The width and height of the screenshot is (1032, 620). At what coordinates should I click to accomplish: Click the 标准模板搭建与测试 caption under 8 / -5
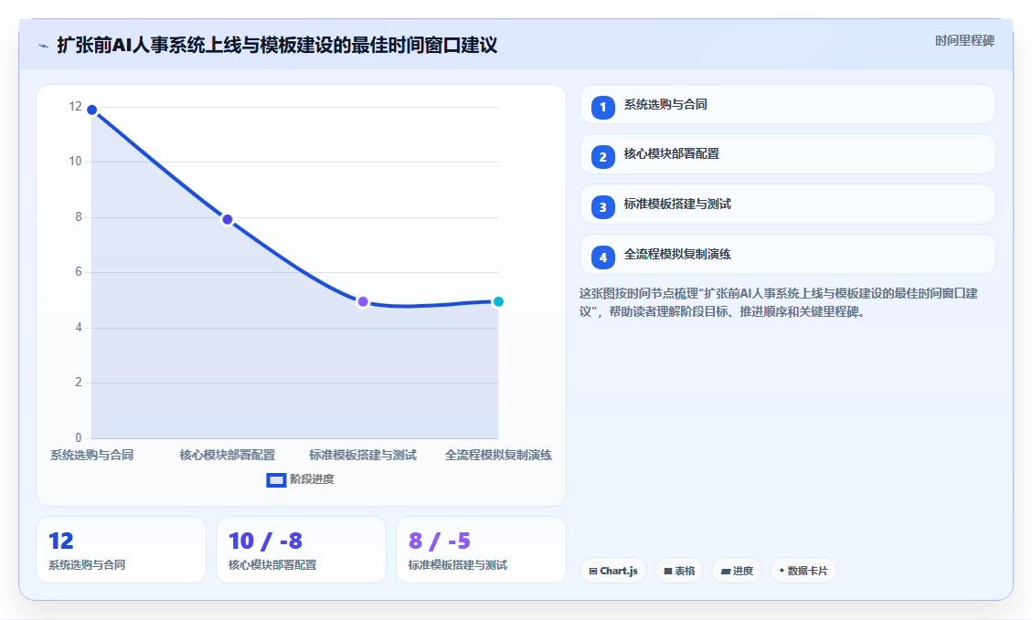(x=457, y=565)
